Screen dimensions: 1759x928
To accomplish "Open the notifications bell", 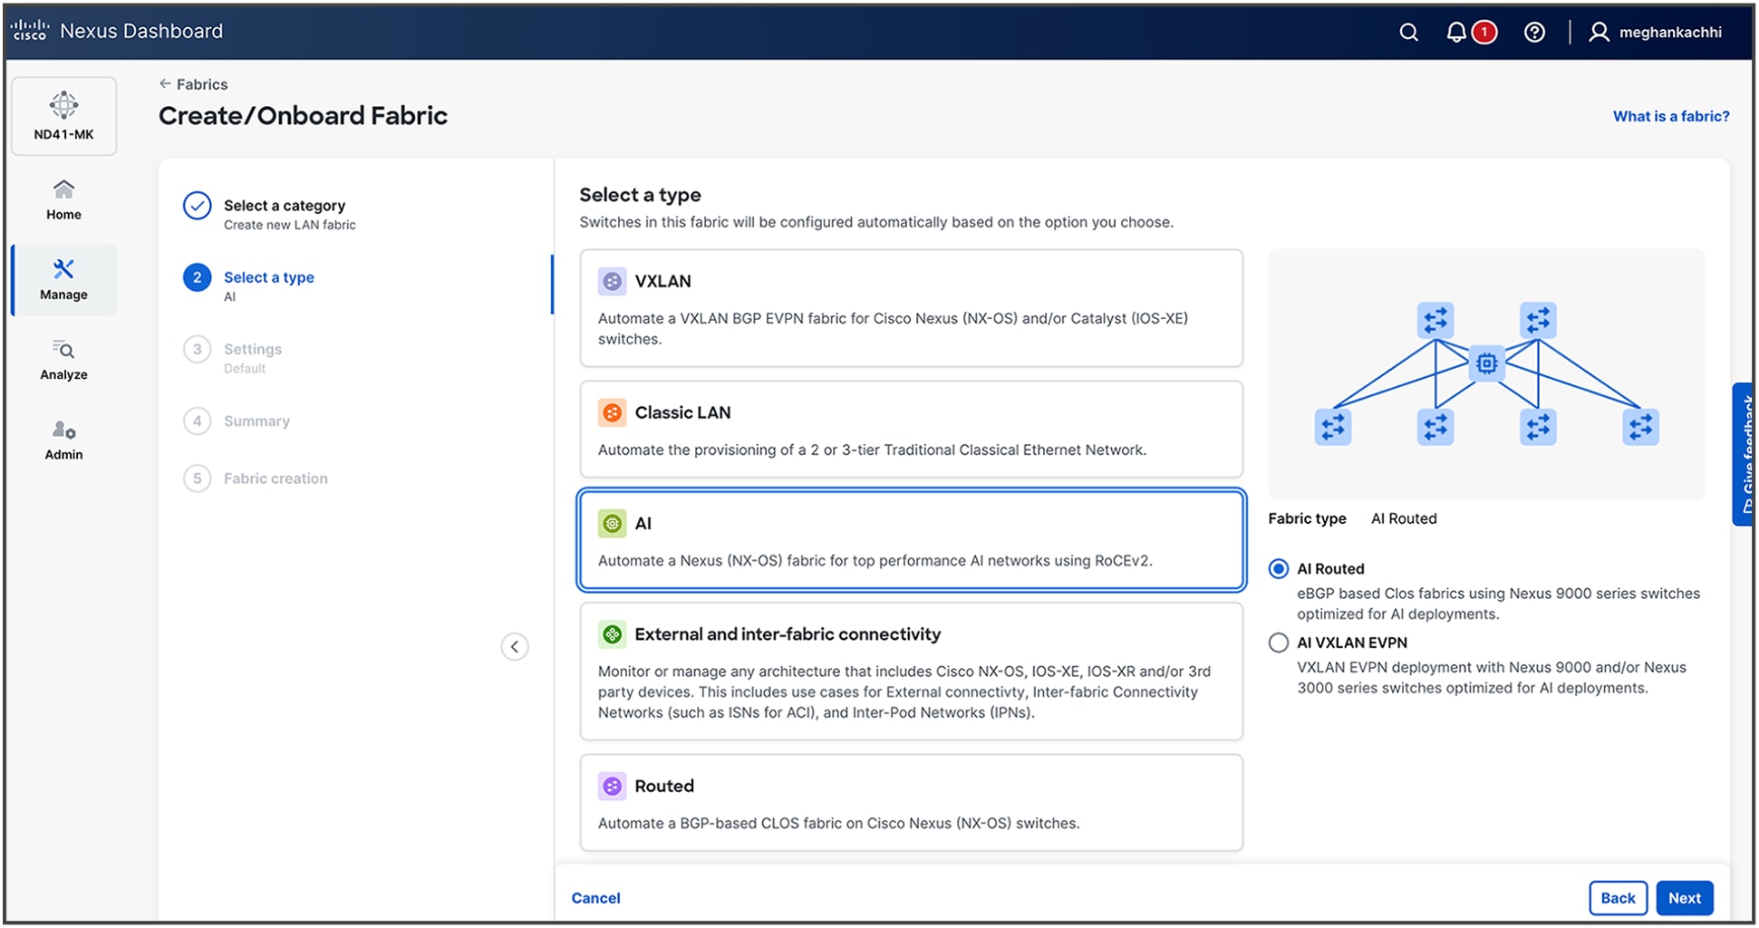I will coord(1455,32).
